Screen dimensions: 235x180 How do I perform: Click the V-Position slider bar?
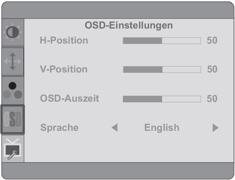coord(162,70)
